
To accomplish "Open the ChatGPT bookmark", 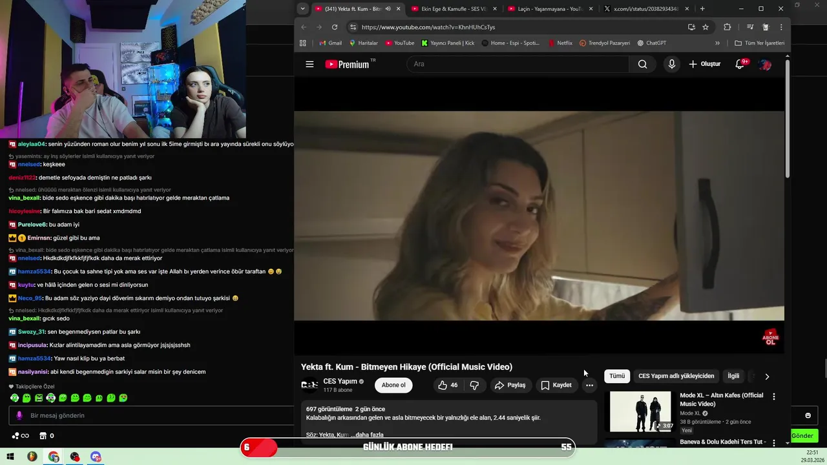I will pyautogui.click(x=651, y=43).
